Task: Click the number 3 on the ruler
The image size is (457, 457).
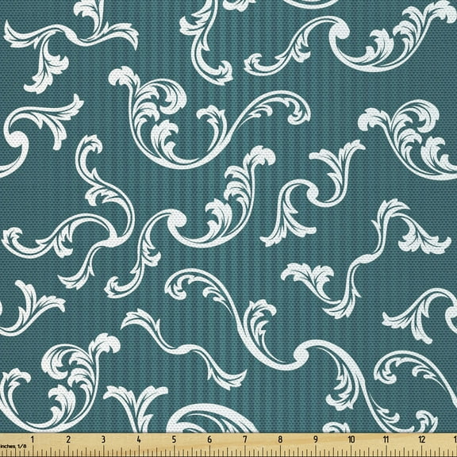Action: click(x=103, y=440)
